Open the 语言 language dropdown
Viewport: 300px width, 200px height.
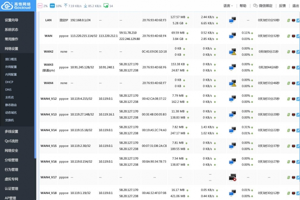(x=228, y=6)
